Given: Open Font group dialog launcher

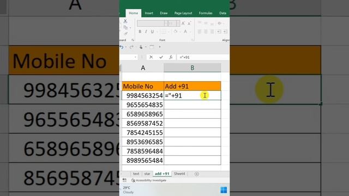Looking at the screenshot, I should pos(192,40).
